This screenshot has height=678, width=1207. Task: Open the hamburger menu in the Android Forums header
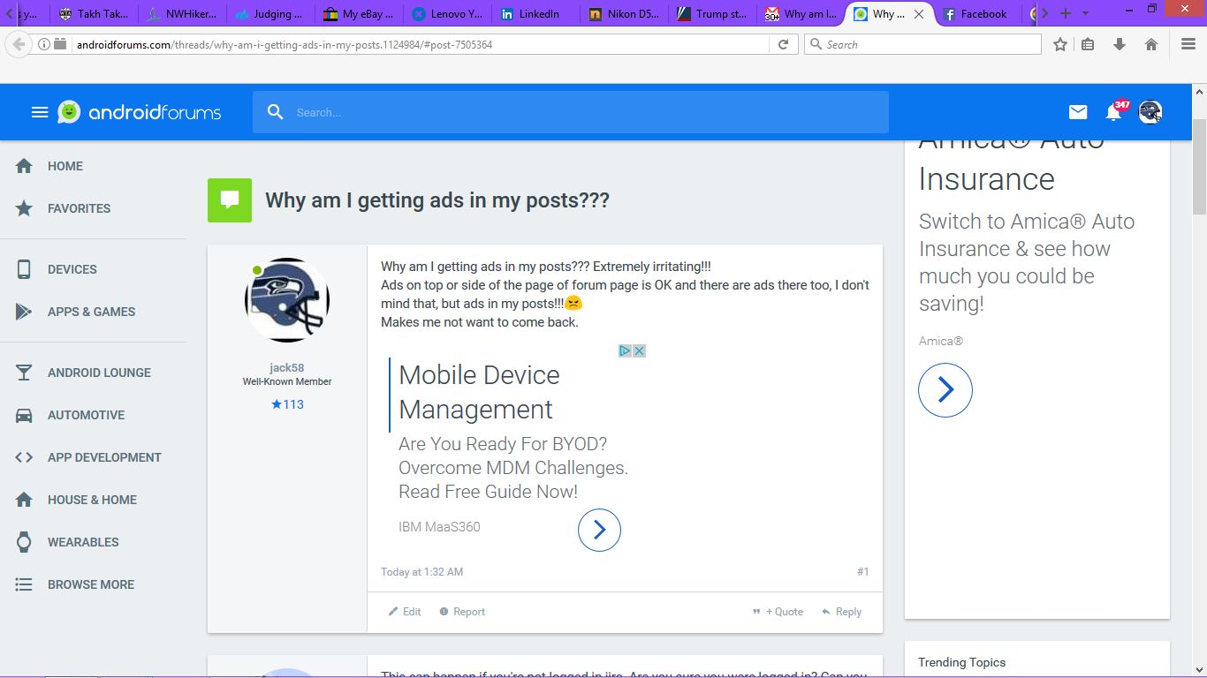pyautogui.click(x=39, y=112)
